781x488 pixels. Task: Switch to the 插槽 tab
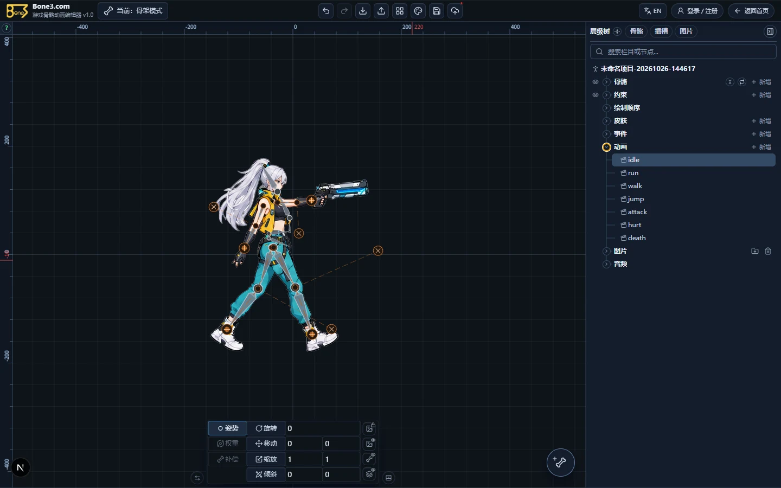coord(661,31)
